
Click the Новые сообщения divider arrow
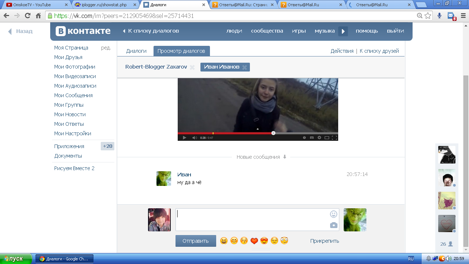pos(285,157)
